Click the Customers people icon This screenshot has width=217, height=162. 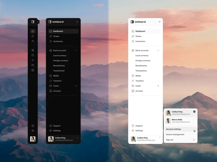pos(33,42)
